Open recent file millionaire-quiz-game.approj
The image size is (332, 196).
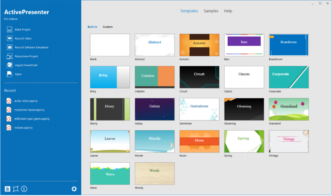[x=32, y=119]
